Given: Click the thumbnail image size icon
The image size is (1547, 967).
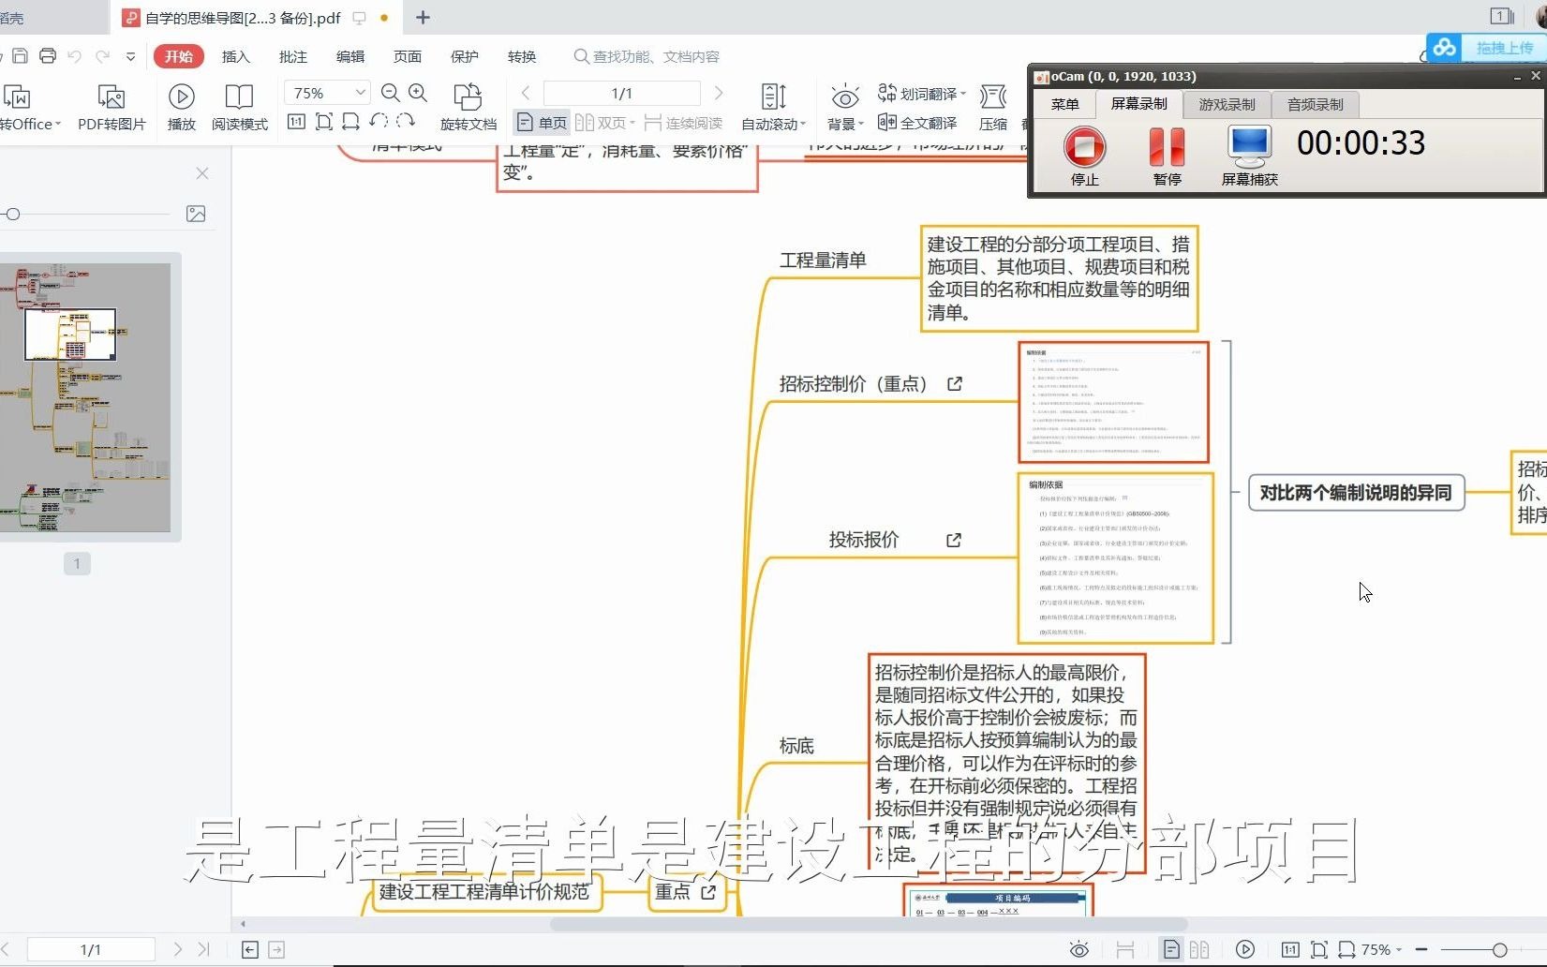Looking at the screenshot, I should tap(196, 215).
